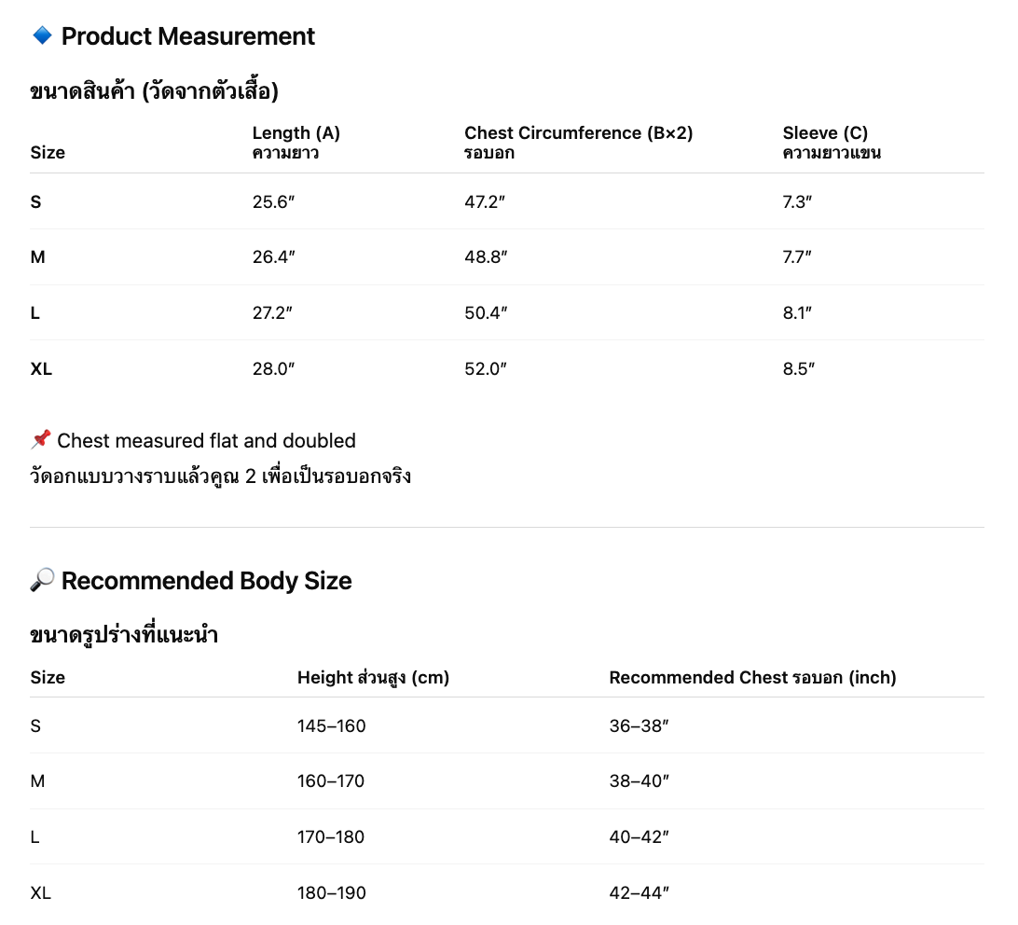
Task: Click the Chest measured flat and doubled note
Action: [206, 440]
